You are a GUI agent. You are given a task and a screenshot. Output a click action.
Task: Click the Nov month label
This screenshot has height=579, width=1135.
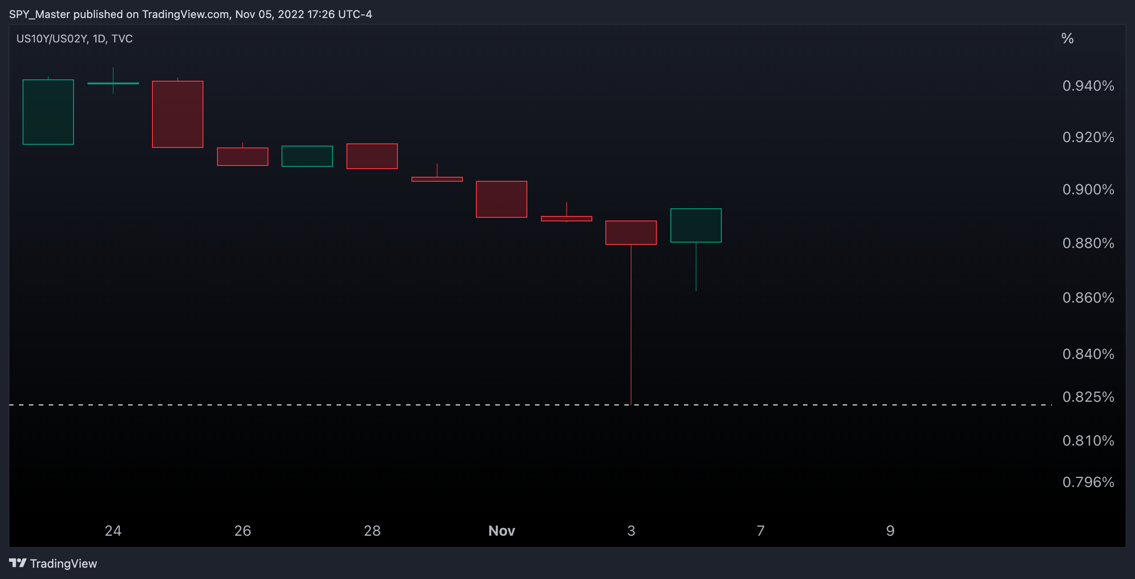[x=502, y=531]
